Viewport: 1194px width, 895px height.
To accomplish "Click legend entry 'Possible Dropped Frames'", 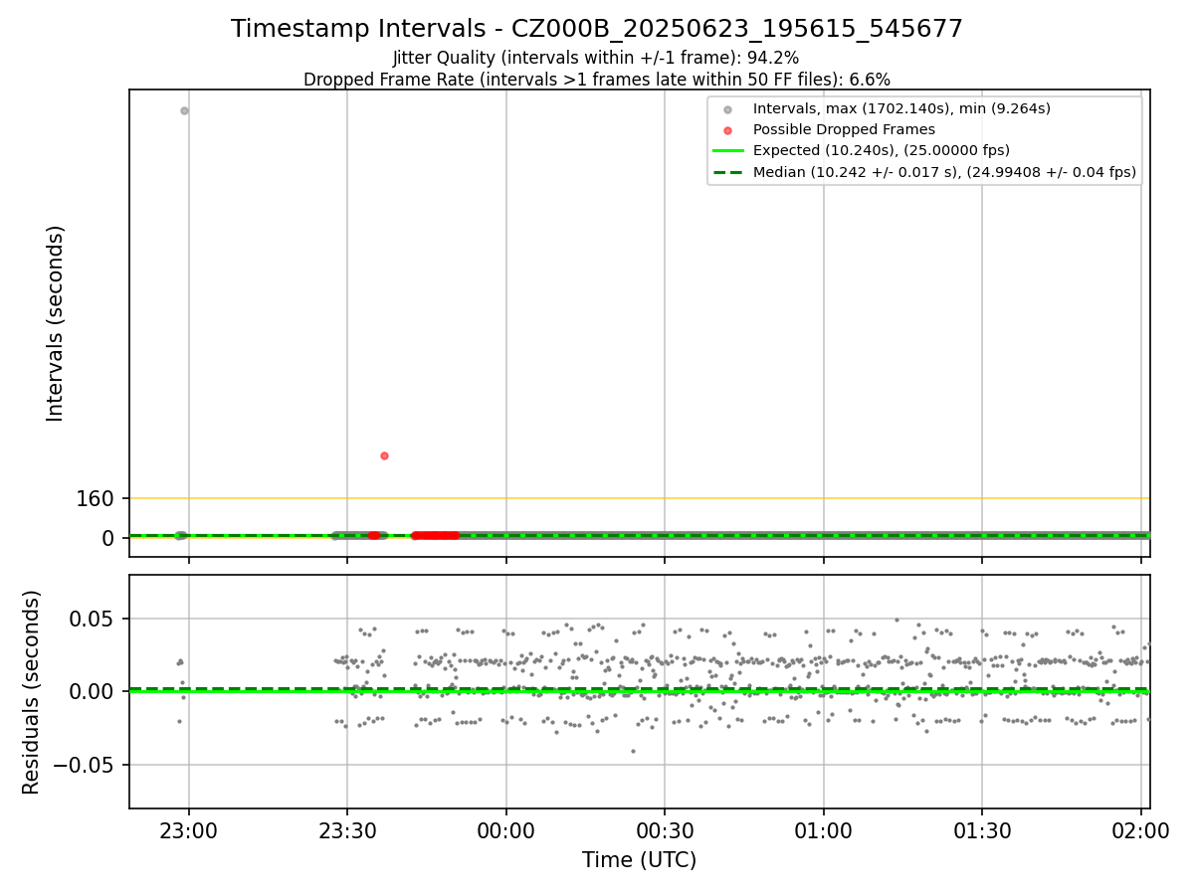I will (844, 129).
